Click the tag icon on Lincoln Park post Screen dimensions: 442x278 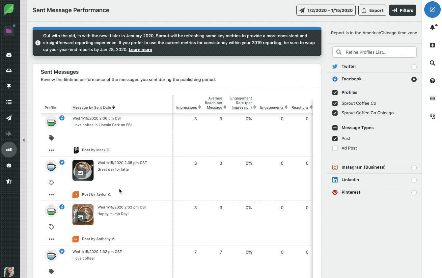pyautogui.click(x=51, y=138)
